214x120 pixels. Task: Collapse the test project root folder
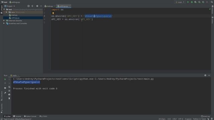point(4,9)
